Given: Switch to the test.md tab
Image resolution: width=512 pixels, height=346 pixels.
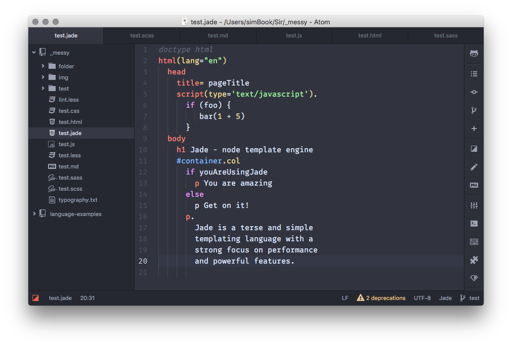Looking at the screenshot, I should (x=218, y=35).
